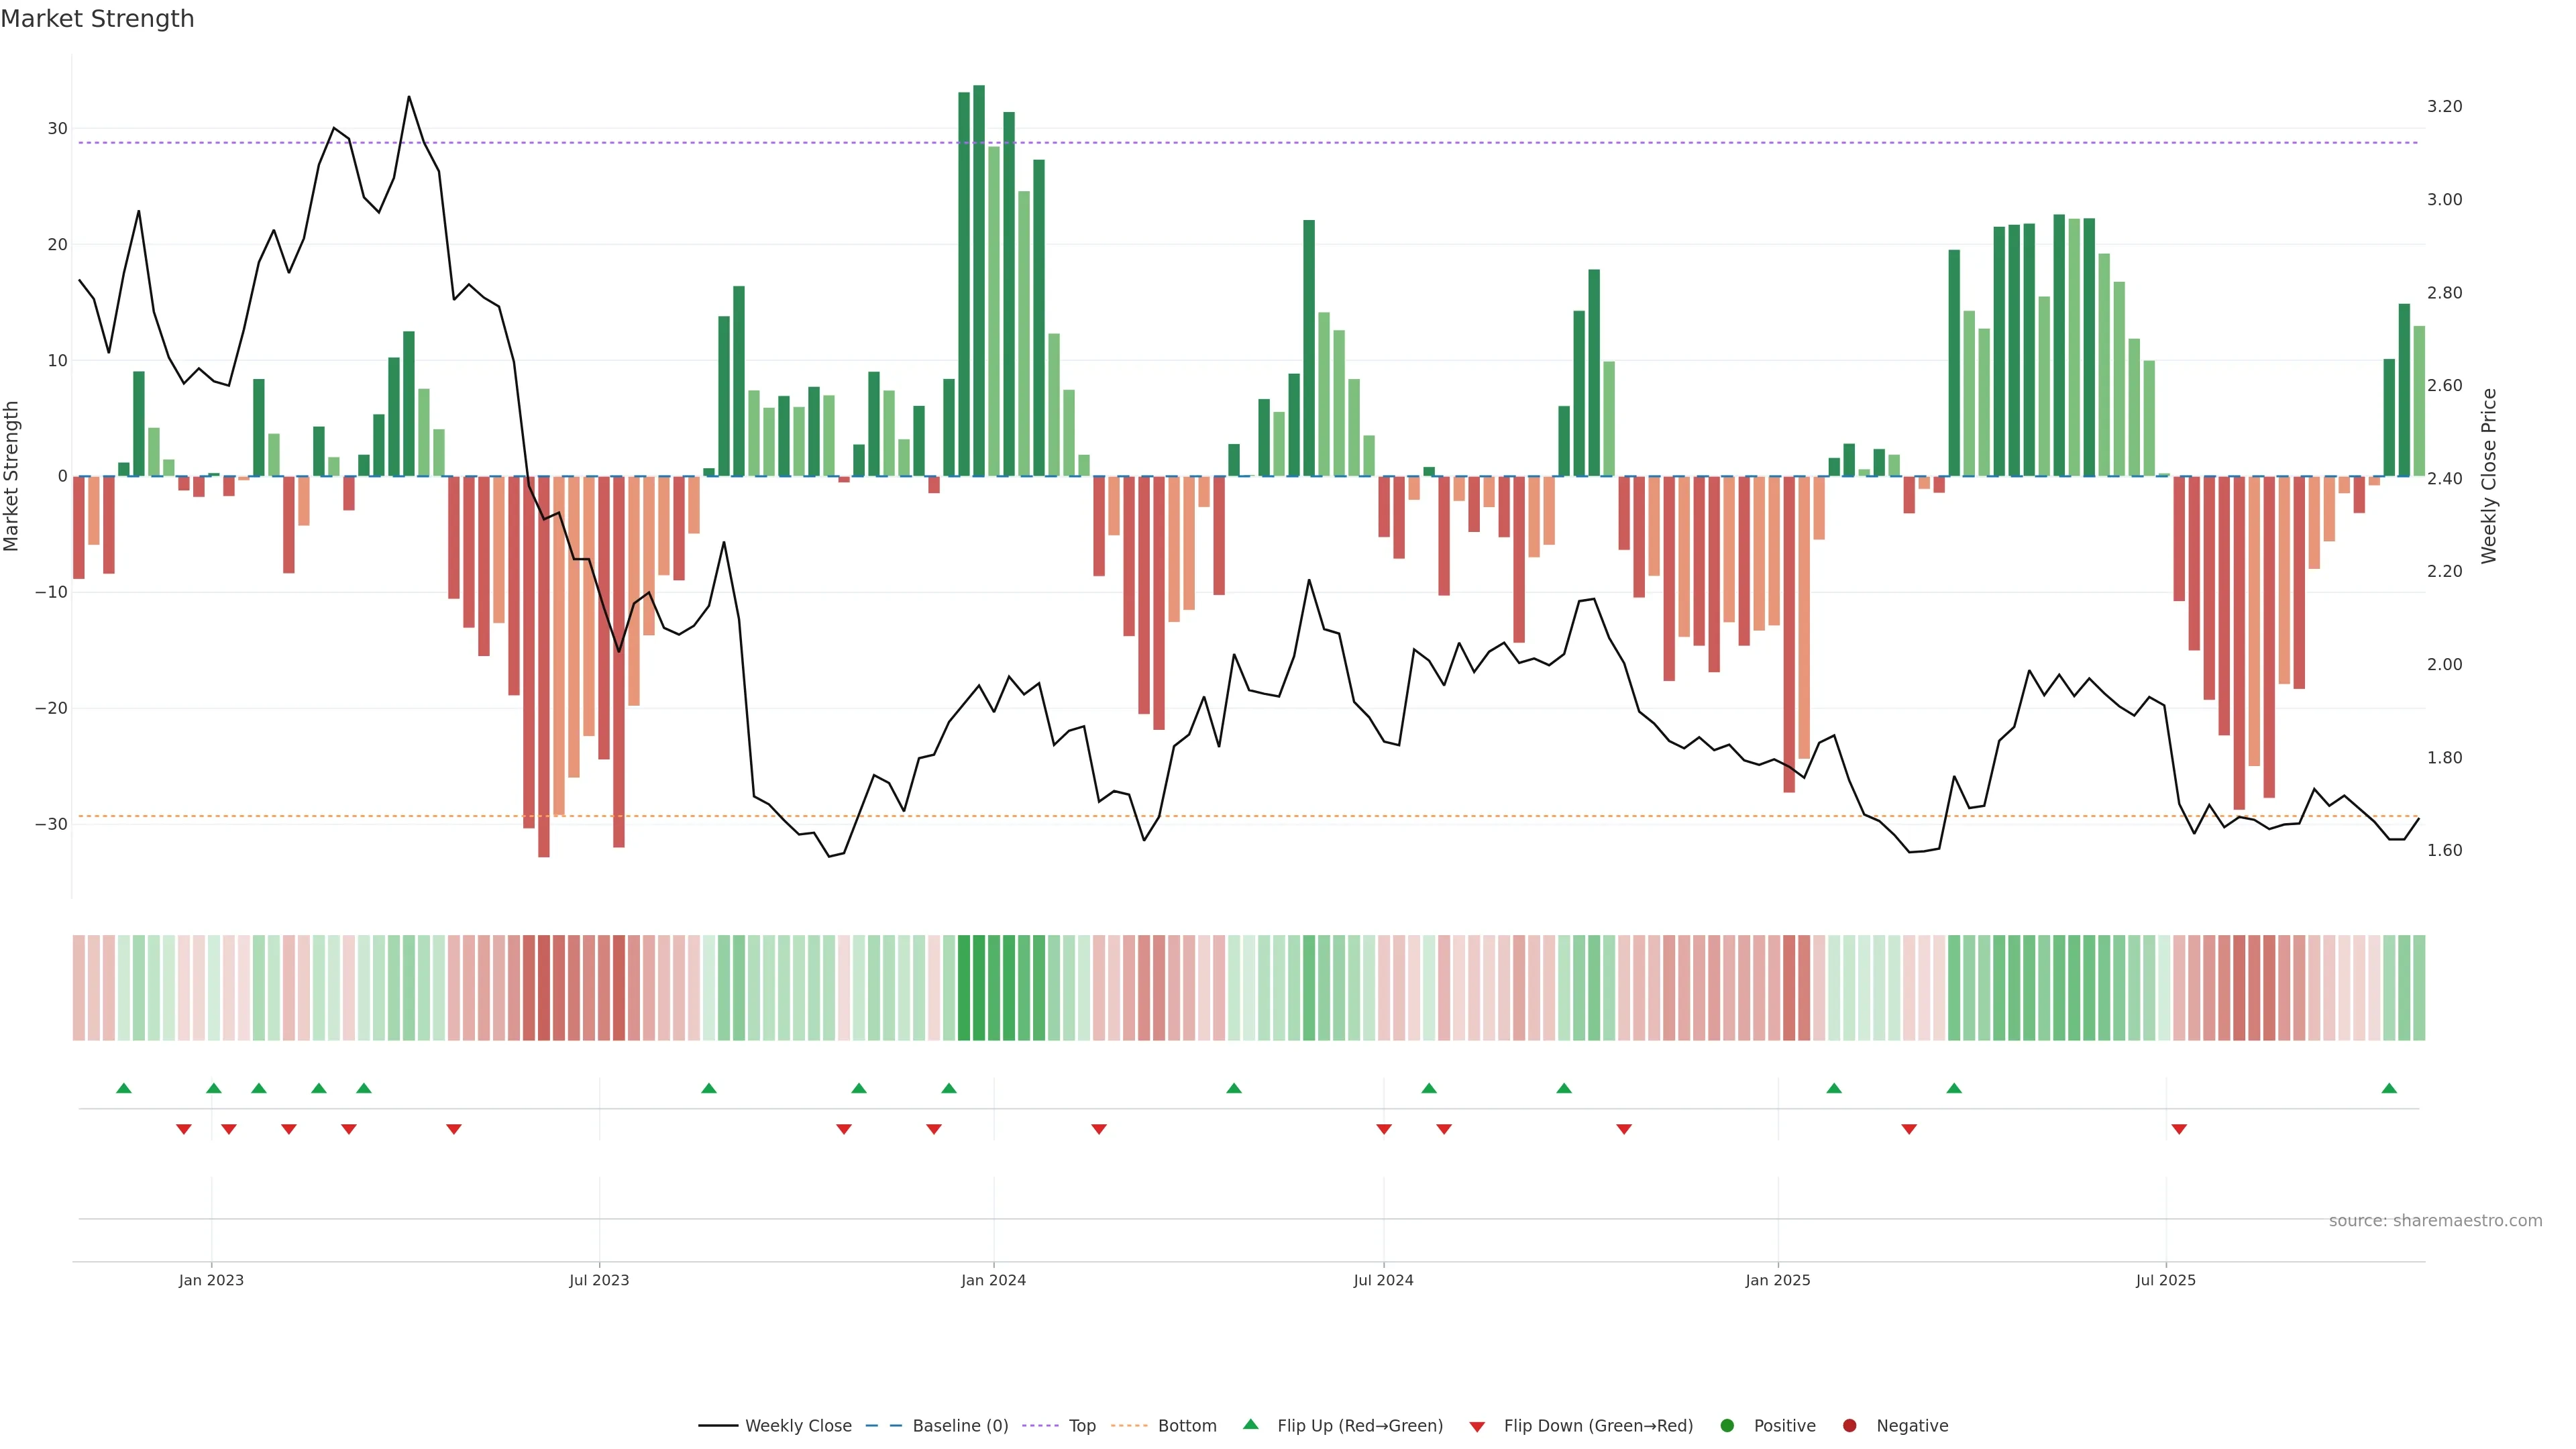Click the leftmost red Flip Down marker
Screen dimensions: 2576x1449
[x=184, y=1129]
